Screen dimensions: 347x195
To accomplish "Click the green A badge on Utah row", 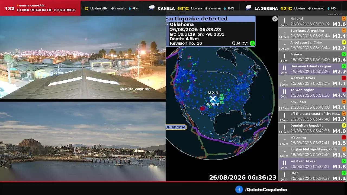I will (344, 173).
